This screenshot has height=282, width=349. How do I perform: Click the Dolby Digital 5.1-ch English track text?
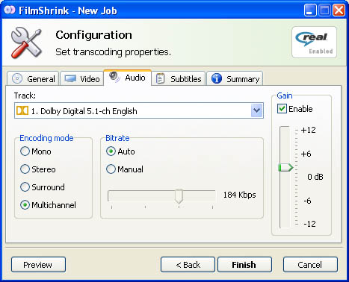84,111
